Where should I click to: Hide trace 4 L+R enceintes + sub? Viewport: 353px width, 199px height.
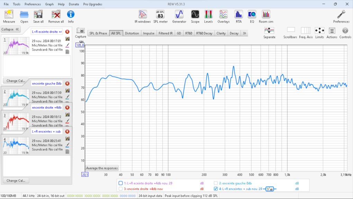tap(216, 189)
